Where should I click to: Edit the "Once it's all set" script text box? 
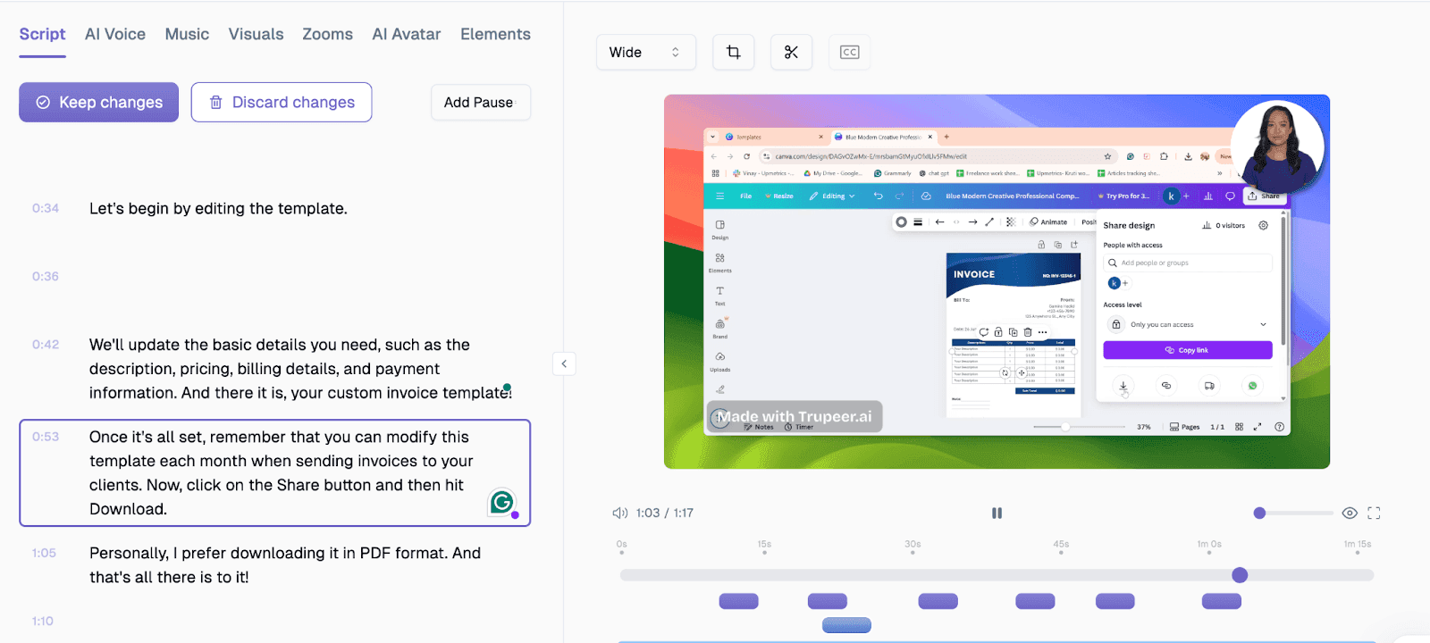coord(275,473)
